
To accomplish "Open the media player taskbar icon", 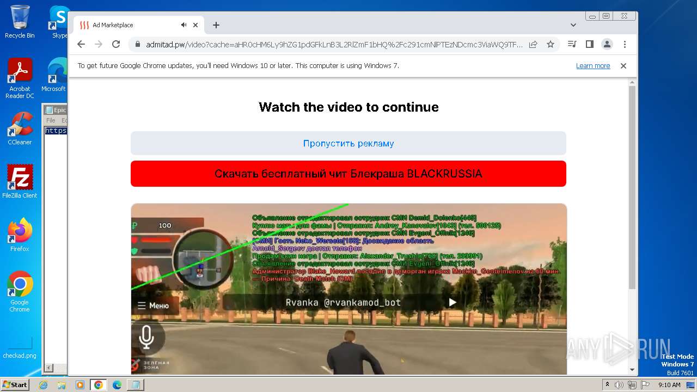I will click(80, 385).
